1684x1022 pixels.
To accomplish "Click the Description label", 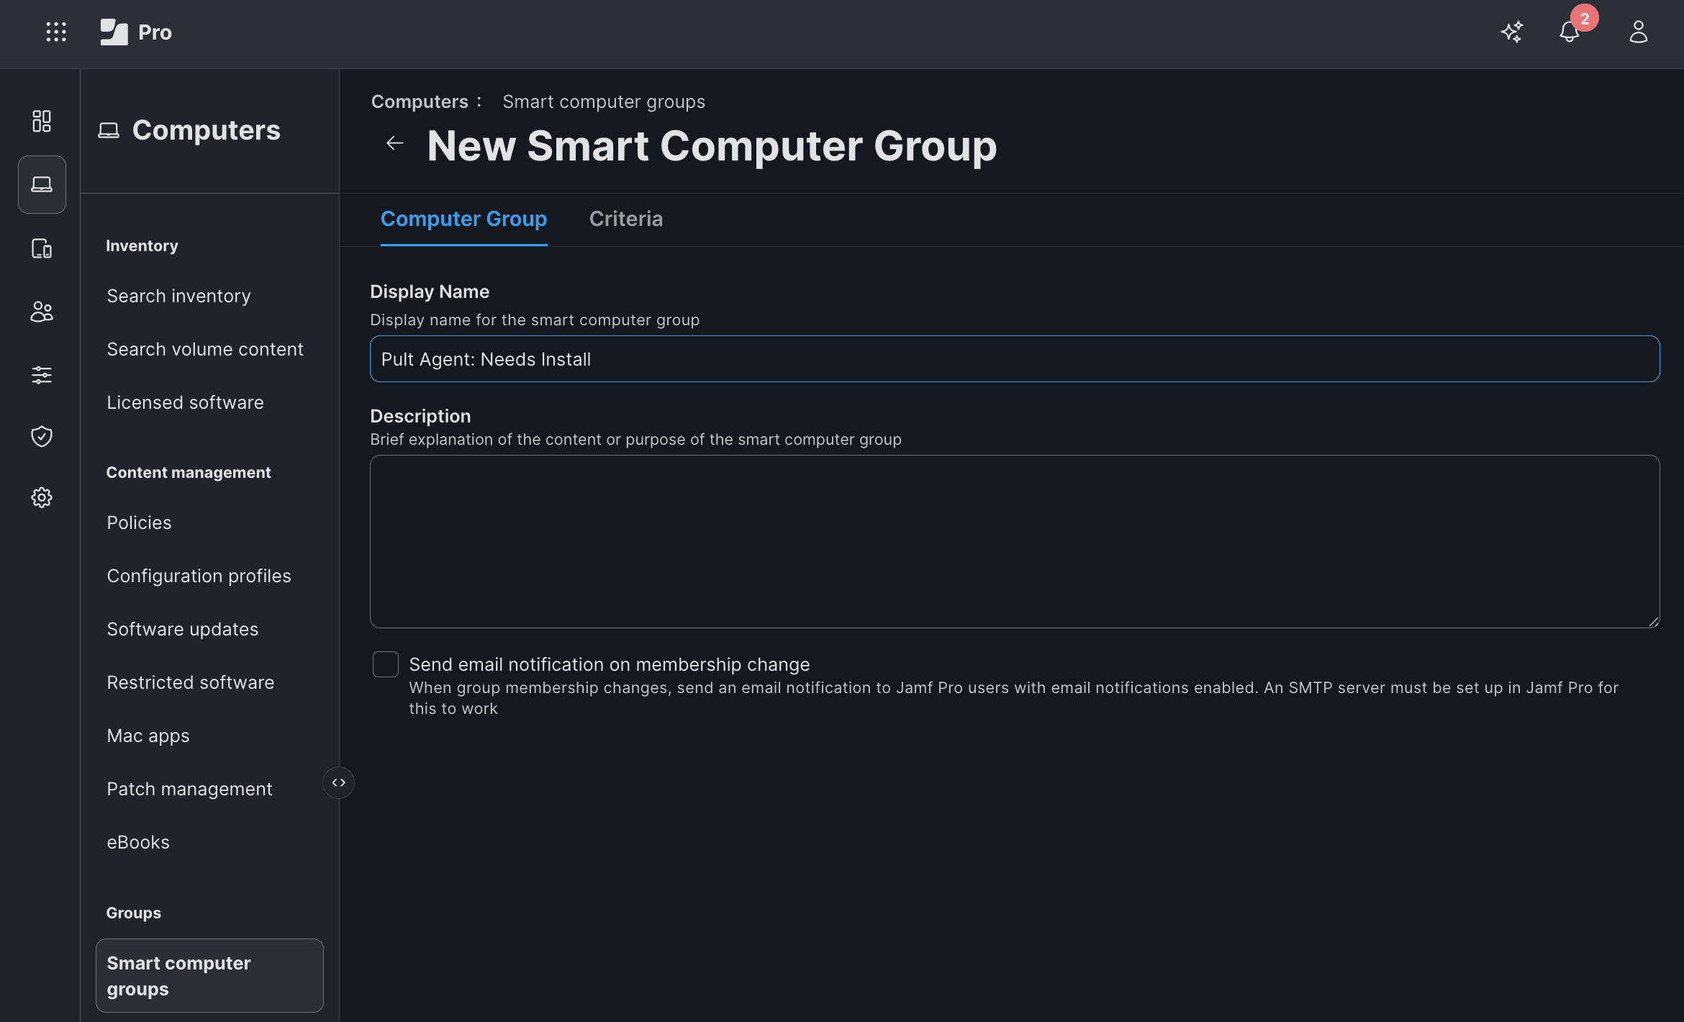I will click(420, 416).
